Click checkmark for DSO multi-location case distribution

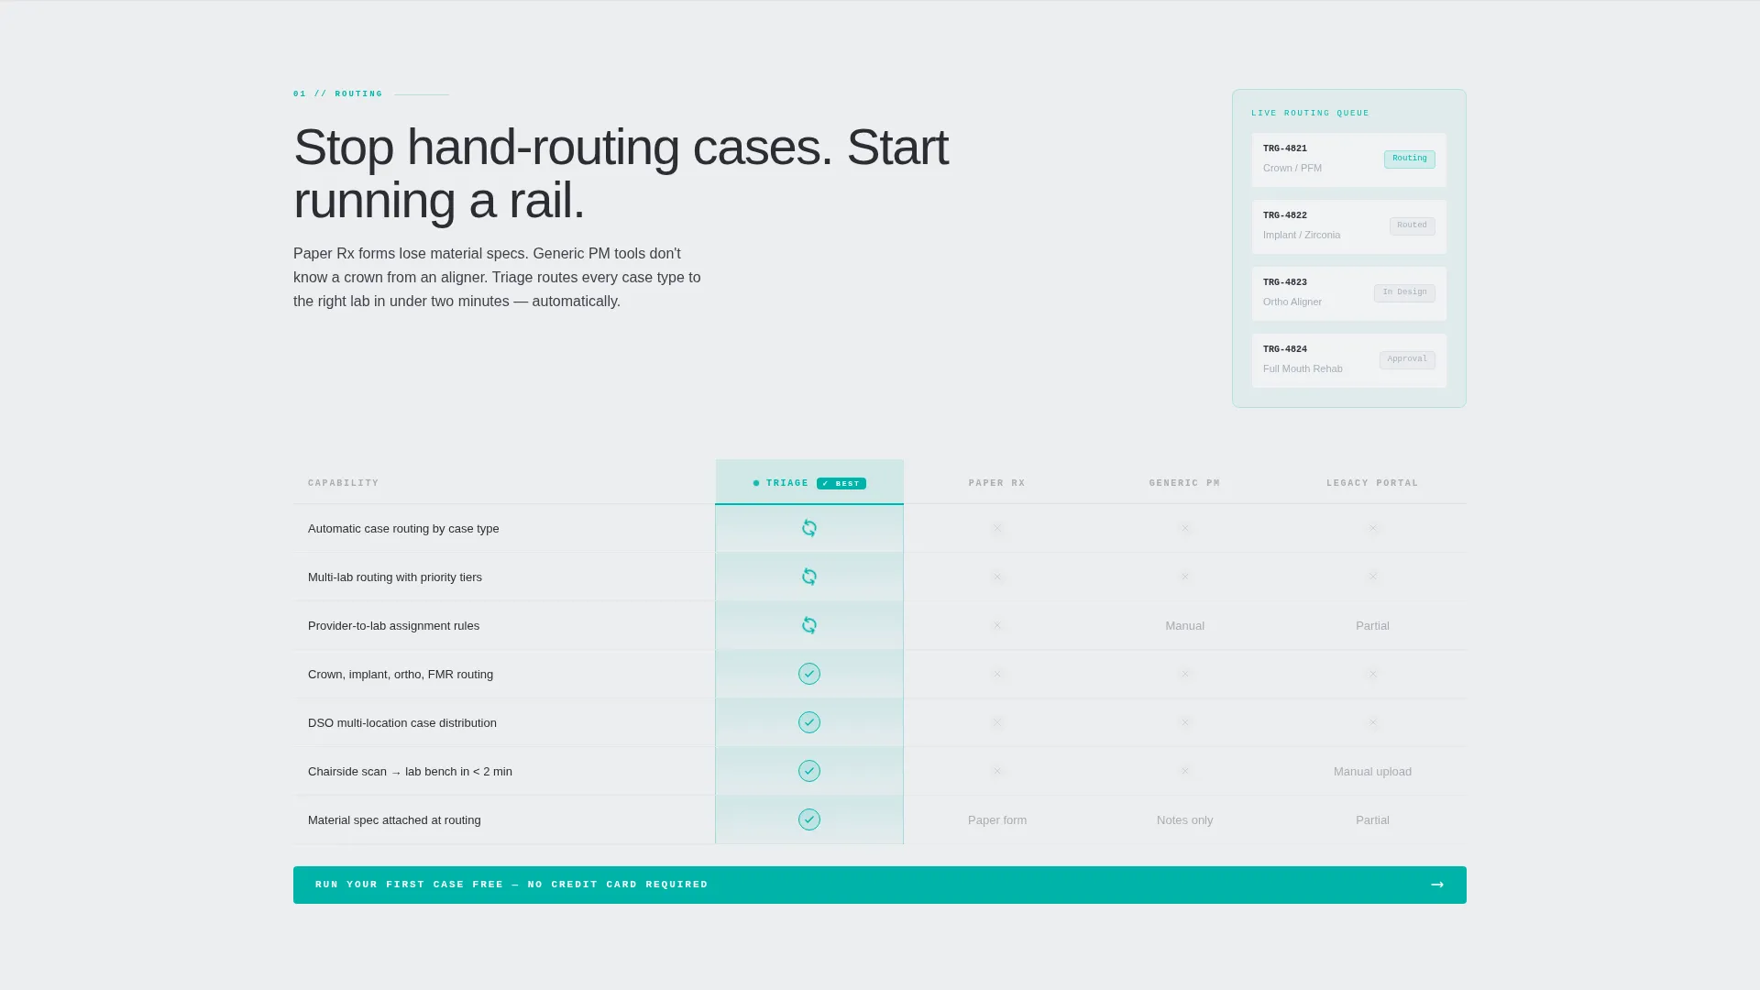(809, 722)
